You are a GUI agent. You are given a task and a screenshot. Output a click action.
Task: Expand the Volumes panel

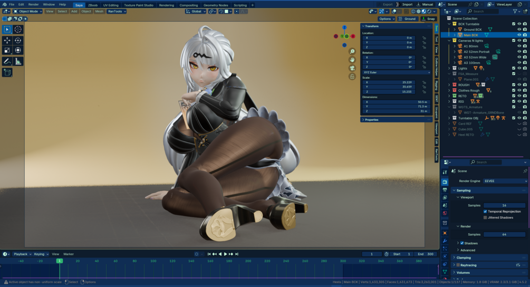(462, 272)
